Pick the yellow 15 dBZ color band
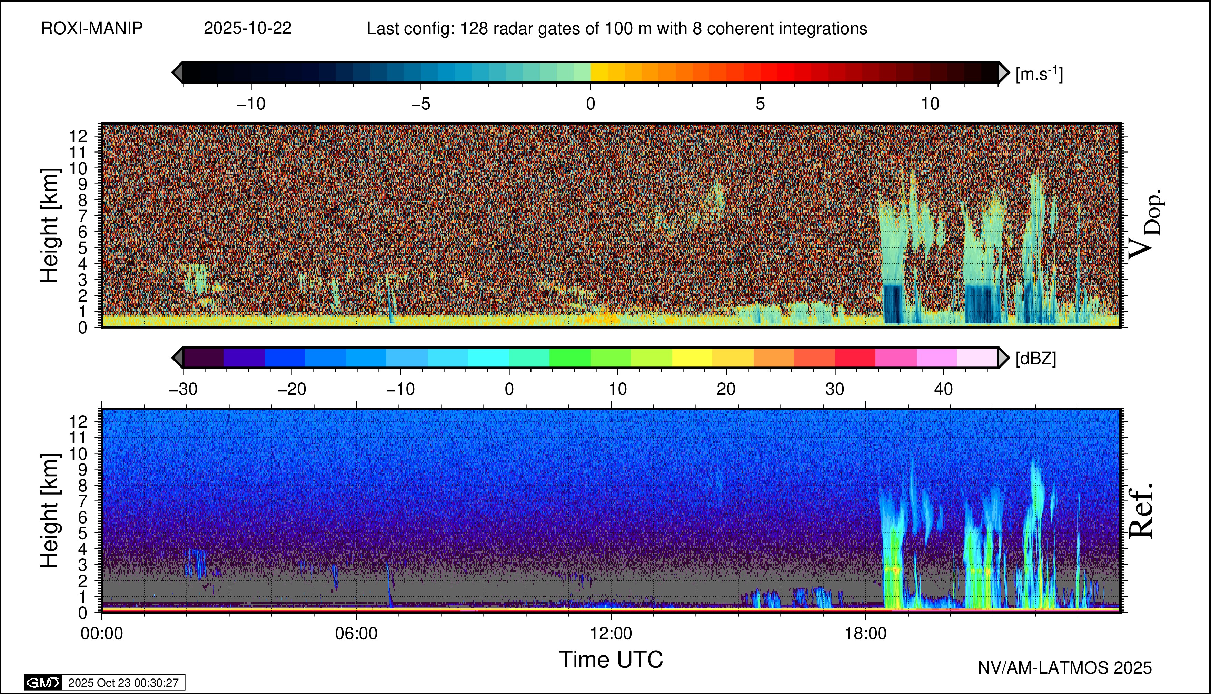1211x694 pixels. (692, 358)
